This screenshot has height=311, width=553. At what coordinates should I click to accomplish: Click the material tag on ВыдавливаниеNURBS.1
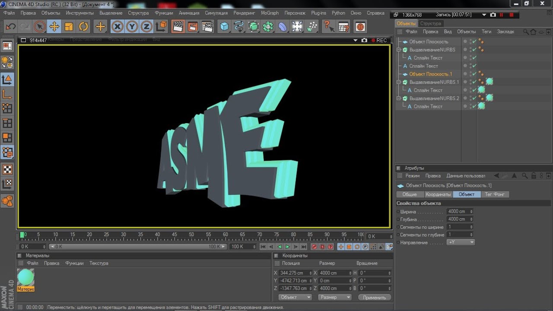pyautogui.click(x=489, y=82)
